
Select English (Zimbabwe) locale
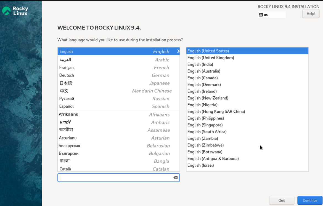coord(247,145)
